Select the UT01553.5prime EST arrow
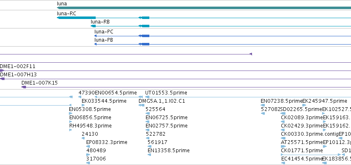Image resolution: width=351 pixels, height=165 pixels. (147, 97)
